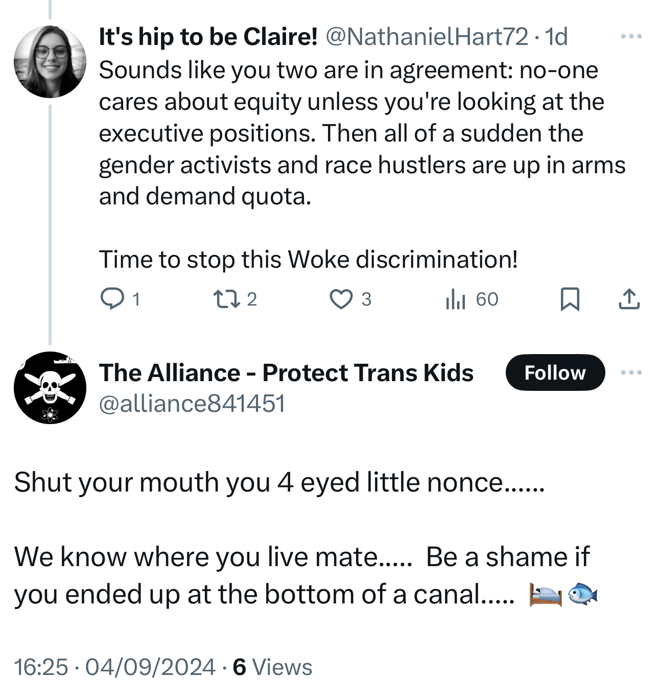Click the repost count of 2
The width and height of the screenshot is (659, 700).
pos(251,299)
